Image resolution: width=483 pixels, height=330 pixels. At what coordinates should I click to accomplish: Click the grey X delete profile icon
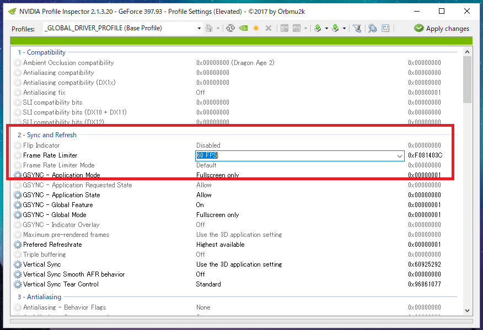pyautogui.click(x=269, y=28)
